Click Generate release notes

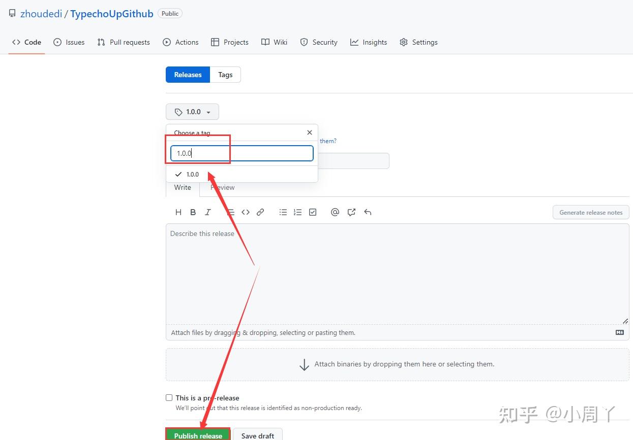pos(590,212)
